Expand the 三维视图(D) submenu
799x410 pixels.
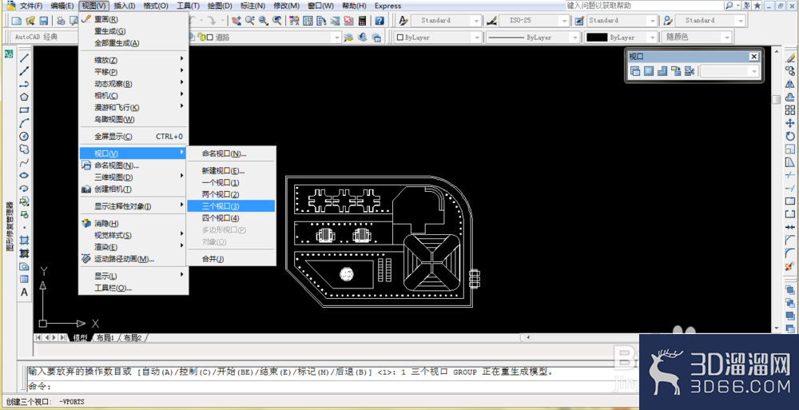[x=133, y=177]
